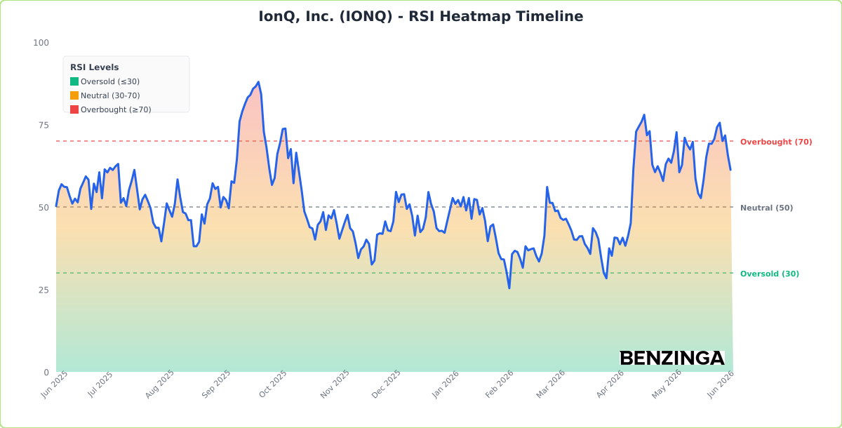Click the lowest RSI dip near February 2026
The width and height of the screenshot is (842, 428).
[x=509, y=288]
